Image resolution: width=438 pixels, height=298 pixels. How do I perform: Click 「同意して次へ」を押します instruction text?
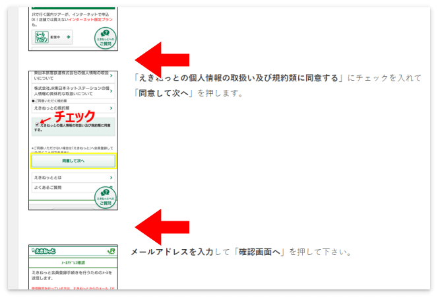(189, 93)
